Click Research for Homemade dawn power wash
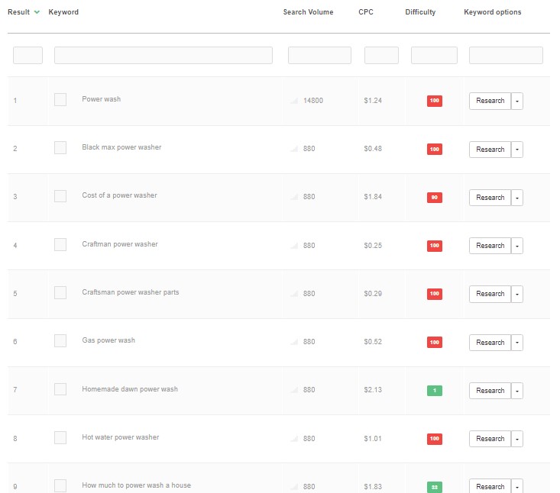Viewport: 560px width, 493px height. coord(490,391)
